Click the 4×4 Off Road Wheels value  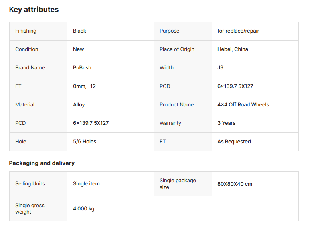[243, 105]
